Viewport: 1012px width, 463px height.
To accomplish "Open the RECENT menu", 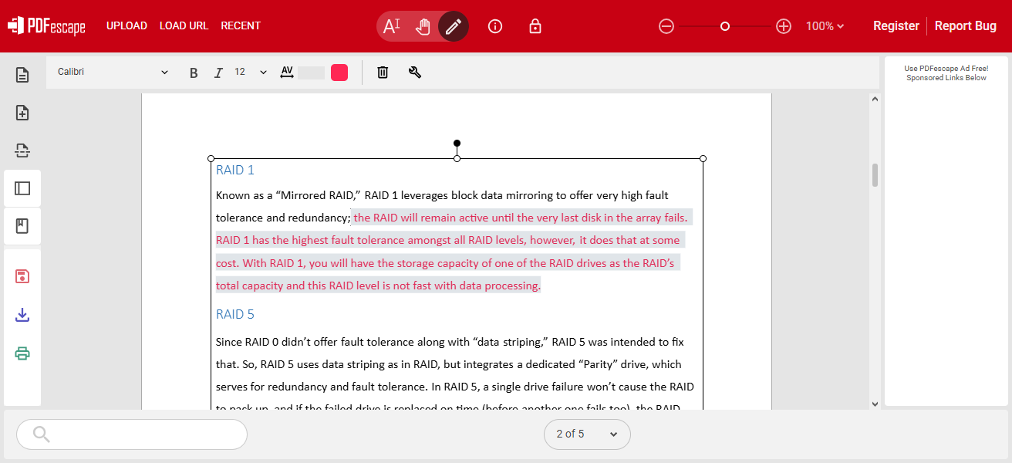I will tap(241, 25).
